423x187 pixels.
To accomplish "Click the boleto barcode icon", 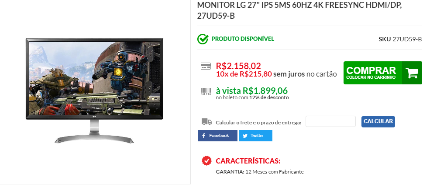I will pos(206,92).
